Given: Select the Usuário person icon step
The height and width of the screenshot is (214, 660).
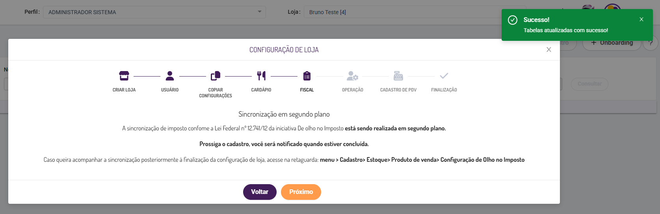Looking at the screenshot, I should (170, 75).
